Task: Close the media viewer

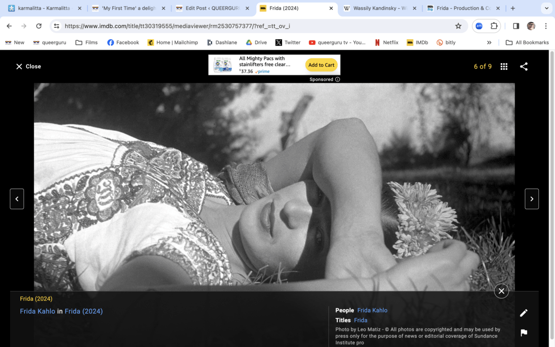Action: 28,67
